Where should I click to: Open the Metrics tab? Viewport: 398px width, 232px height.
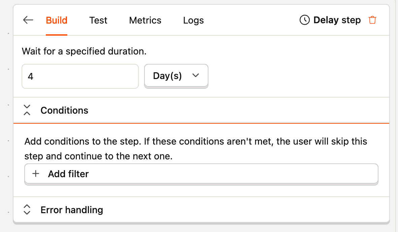(x=145, y=20)
